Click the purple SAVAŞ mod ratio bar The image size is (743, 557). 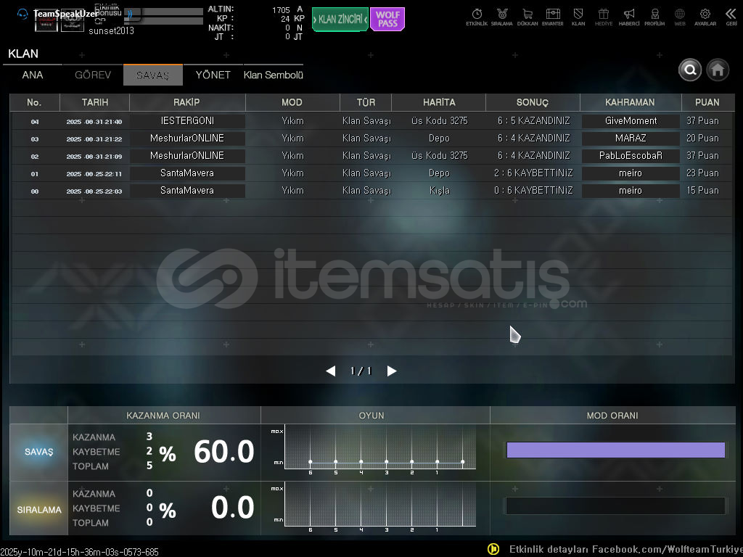tap(615, 450)
